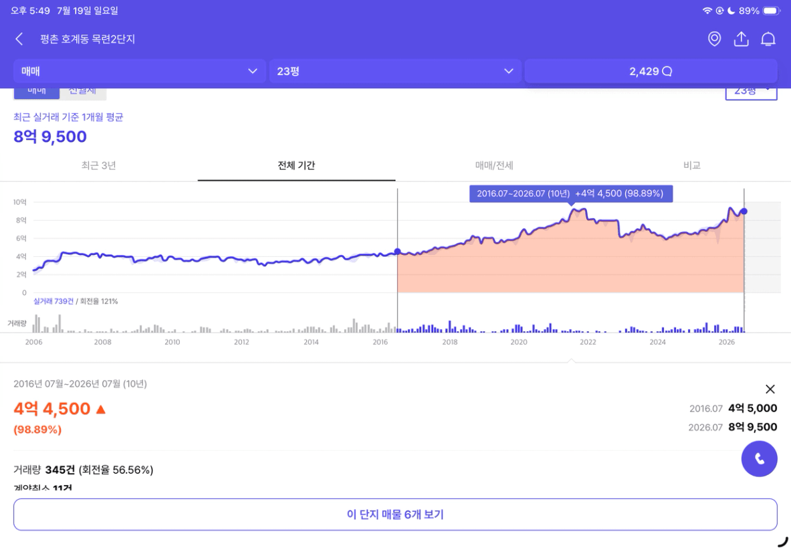Switch to the 최근 3년 tab
This screenshot has width=791, height=550.
pyautogui.click(x=99, y=165)
